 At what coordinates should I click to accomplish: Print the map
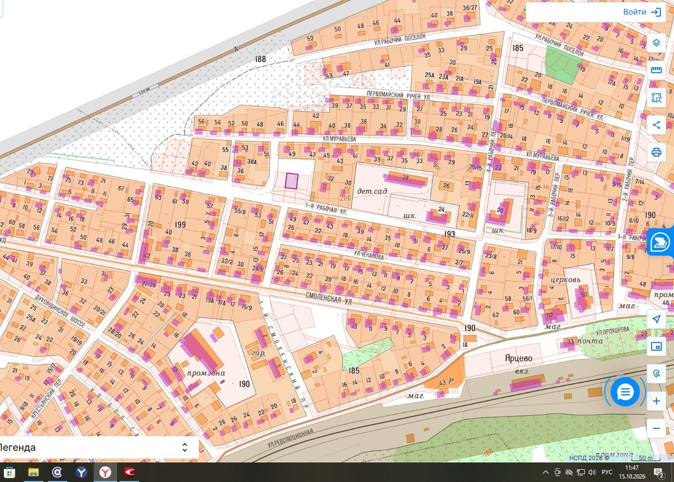click(656, 152)
